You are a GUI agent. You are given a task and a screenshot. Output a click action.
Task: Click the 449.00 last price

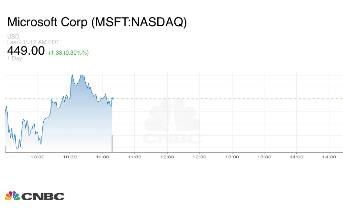point(26,51)
